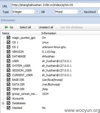This screenshot has width=100, height=113.
Task: Toggle the SESSION_USER checkbox
Action: point(8,70)
